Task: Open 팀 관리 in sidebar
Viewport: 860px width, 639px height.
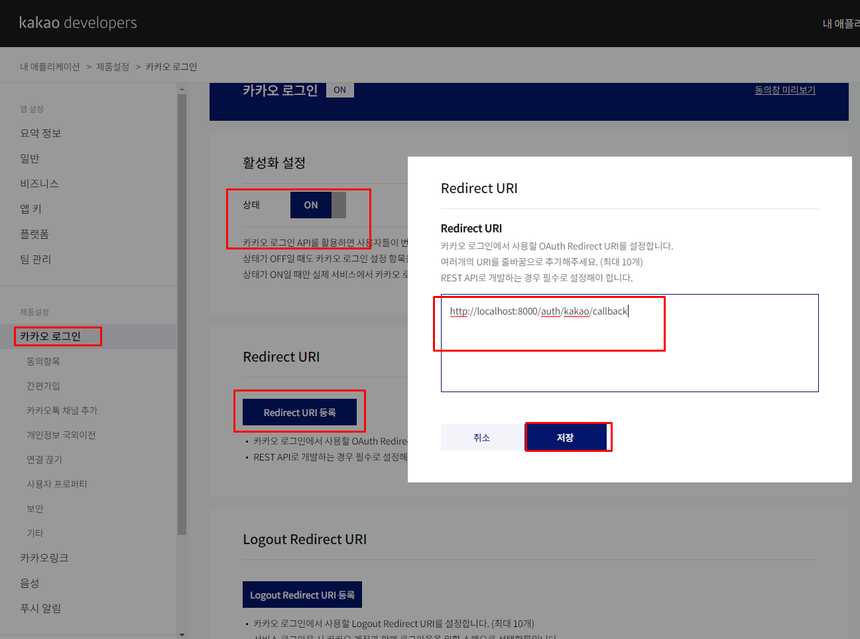Action: (36, 259)
